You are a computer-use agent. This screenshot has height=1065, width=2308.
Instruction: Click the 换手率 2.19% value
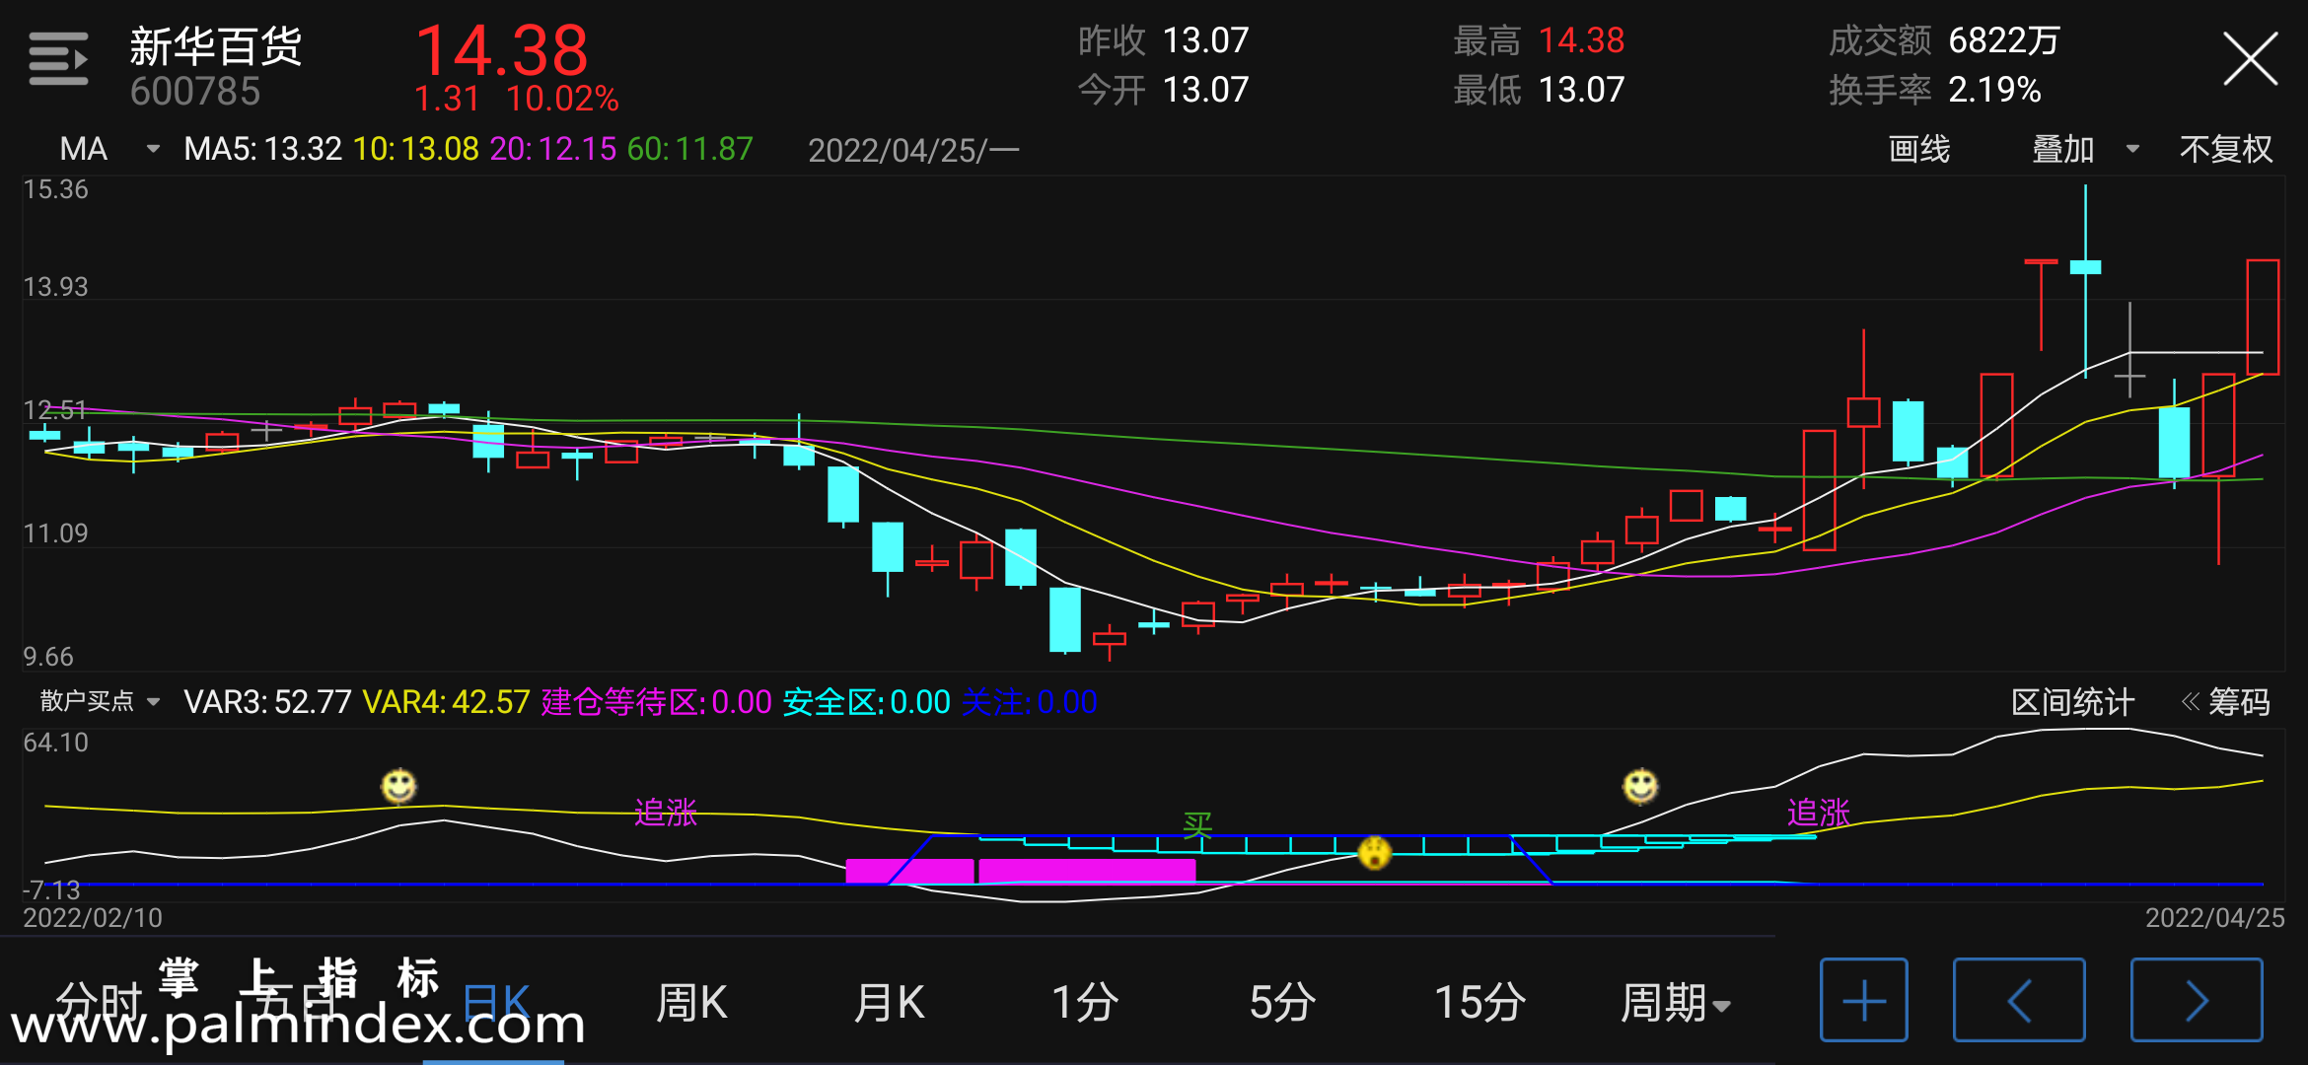point(1934,90)
